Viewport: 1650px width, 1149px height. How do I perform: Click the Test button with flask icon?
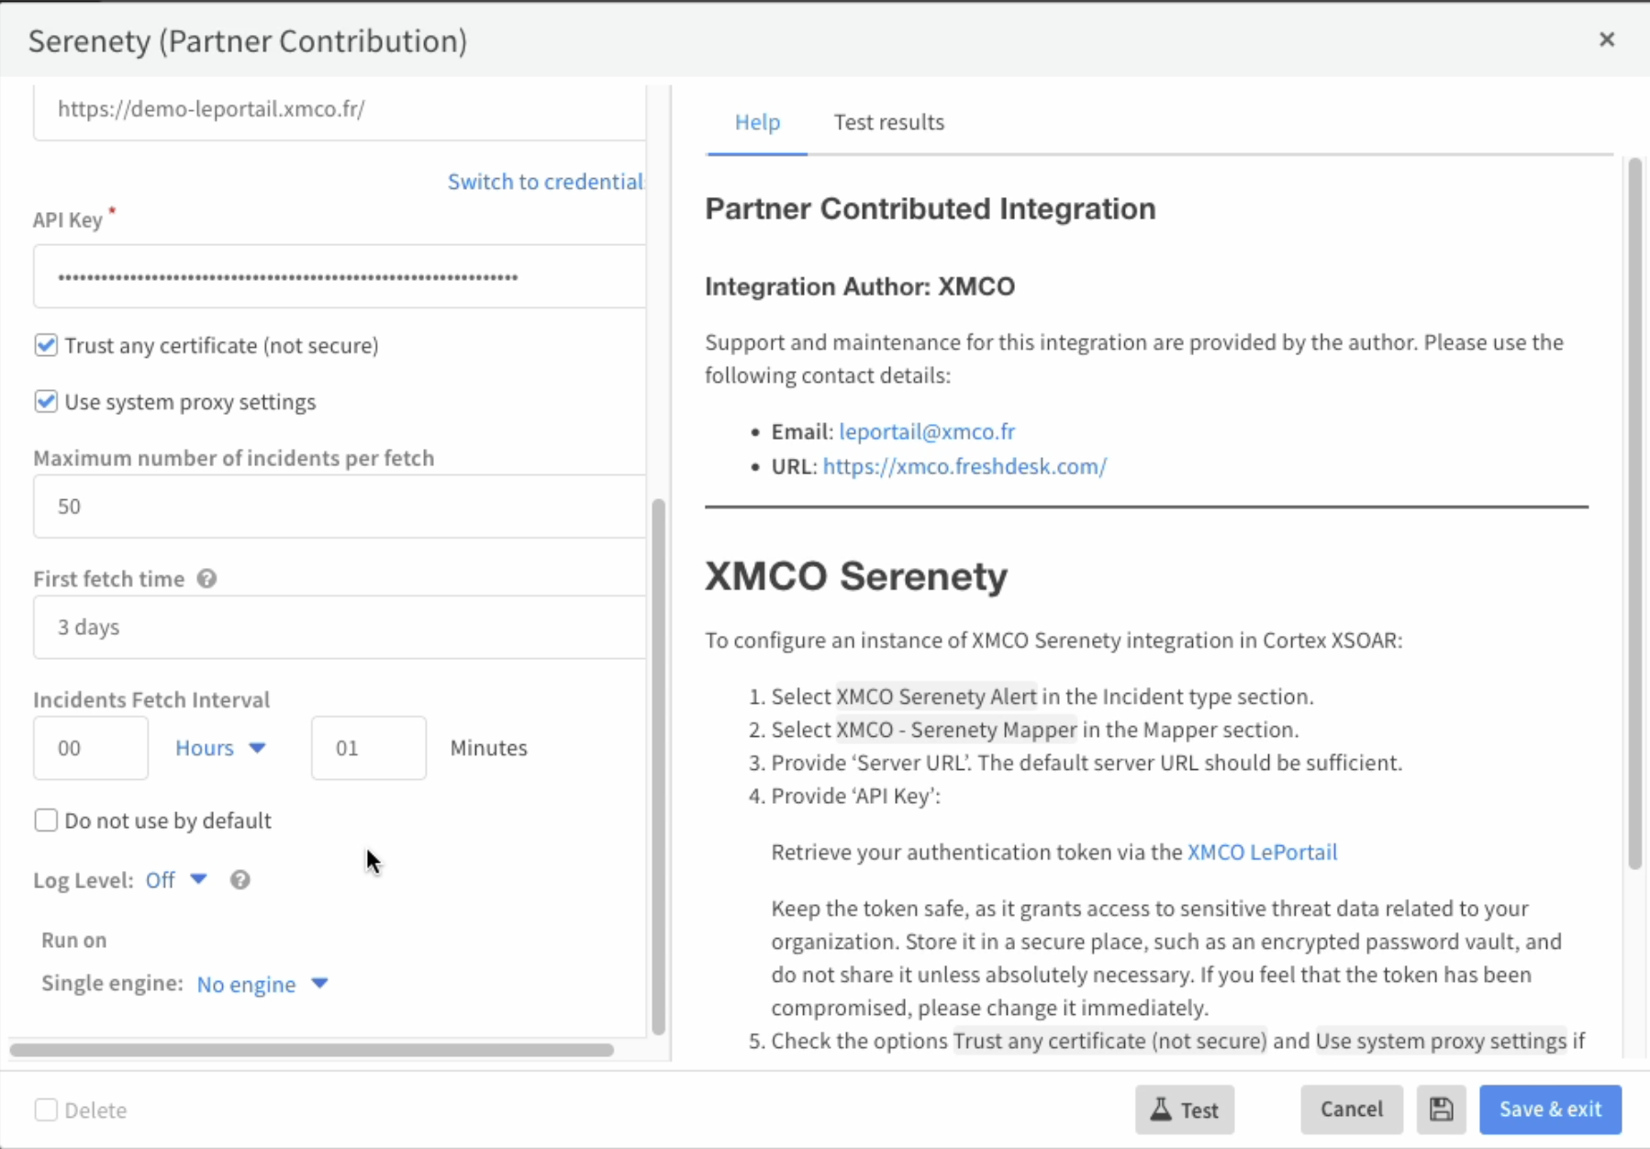pos(1184,1110)
